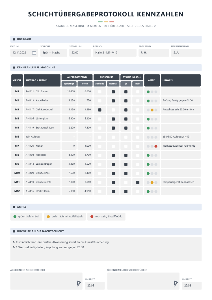Edit M6 Hinweis 'ab 06:00 Auftrag A-4421'
Image resolution: width=212 pixels, height=300 pixels.
point(181,137)
